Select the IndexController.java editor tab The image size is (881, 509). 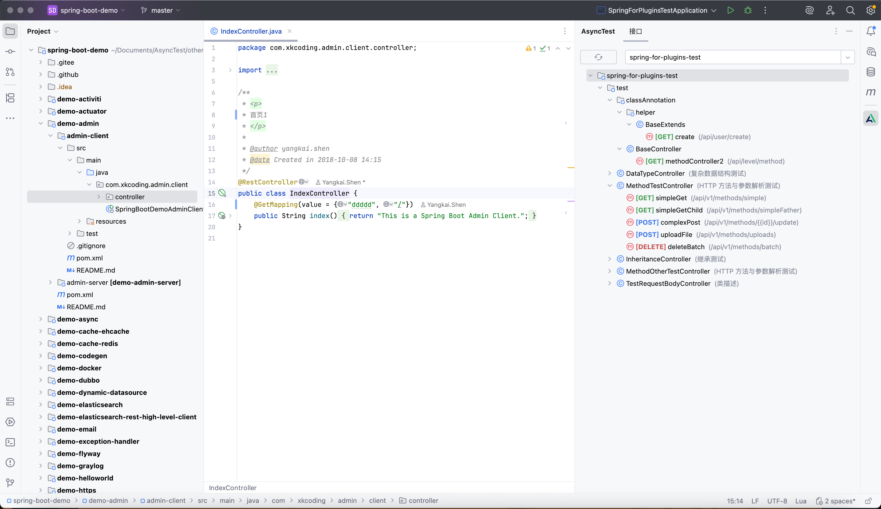251,31
